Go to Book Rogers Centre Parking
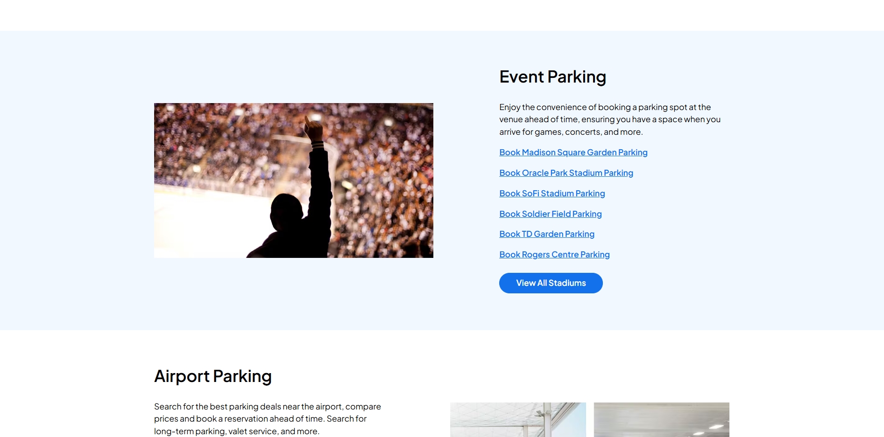This screenshot has height=437, width=884. (x=554, y=255)
